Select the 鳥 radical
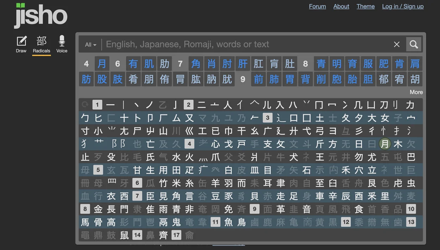This screenshot has height=250, width=440. click(x=241, y=222)
